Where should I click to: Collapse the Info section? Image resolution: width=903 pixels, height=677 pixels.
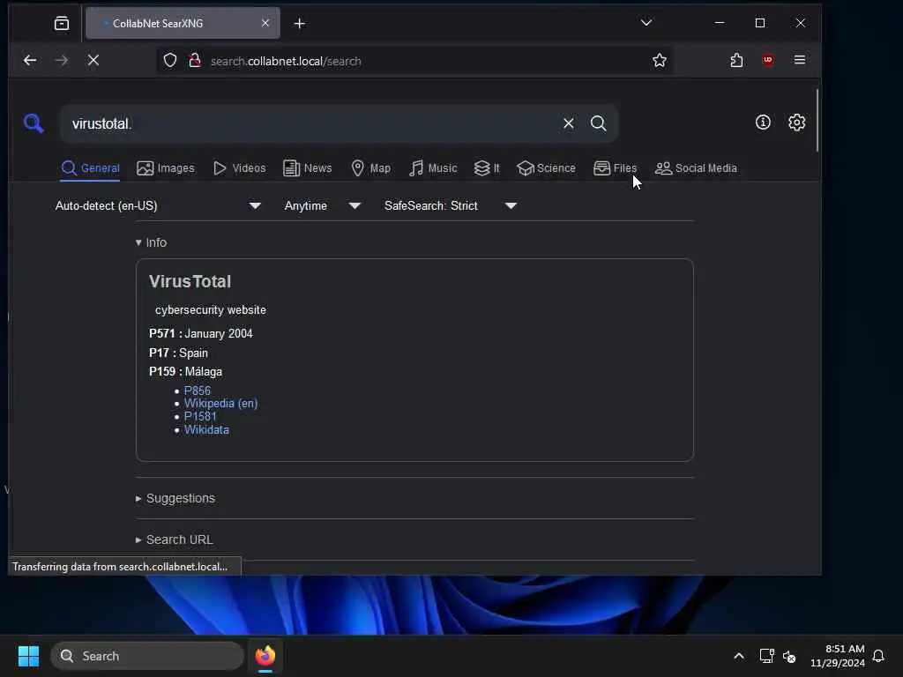151,242
